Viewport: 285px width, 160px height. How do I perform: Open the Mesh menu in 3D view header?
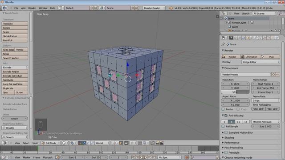tap(35, 143)
